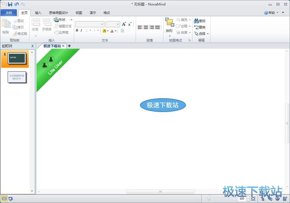Image resolution: width=290 pixels, height=203 pixels.
Task: Insert a branch with 分支 icon
Action: pyautogui.click(x=35, y=24)
